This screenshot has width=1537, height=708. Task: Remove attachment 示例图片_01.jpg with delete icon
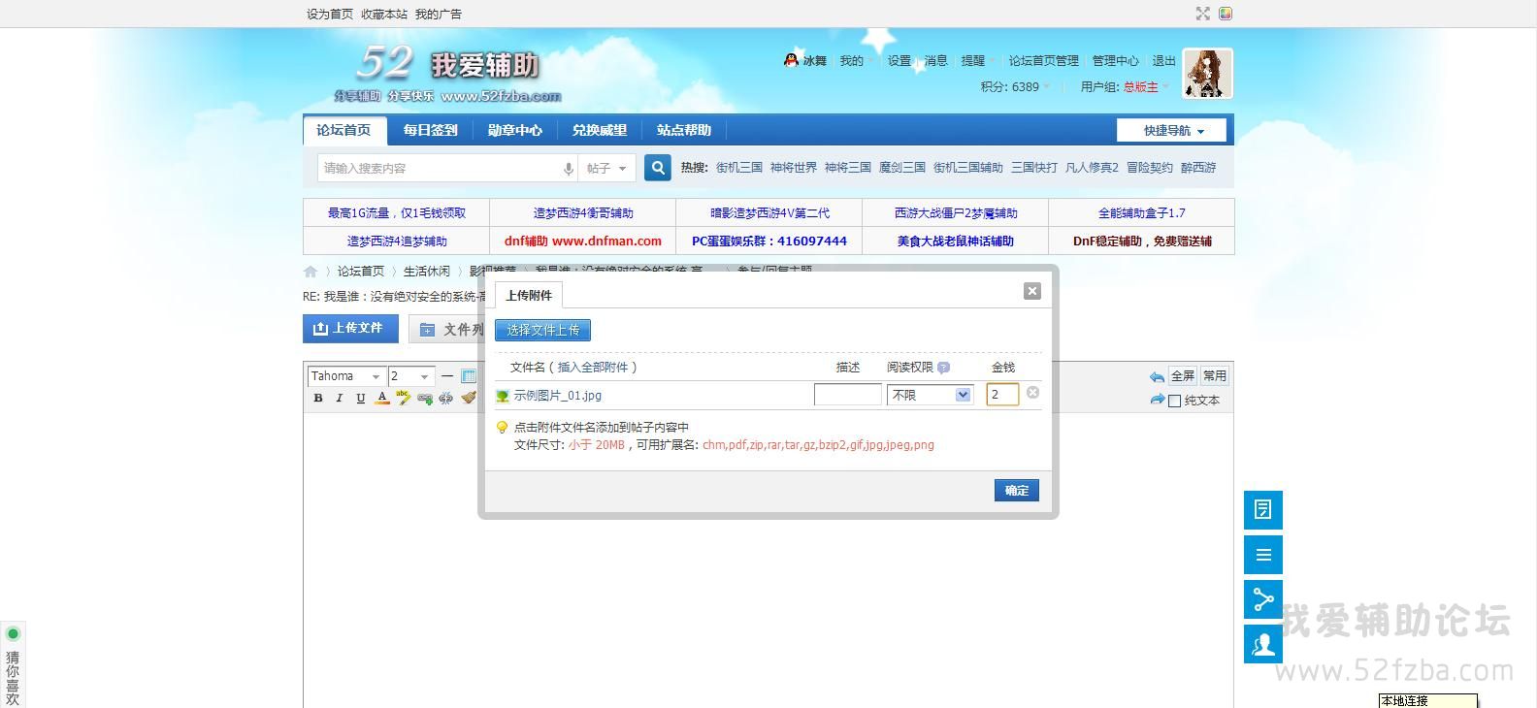1032,393
